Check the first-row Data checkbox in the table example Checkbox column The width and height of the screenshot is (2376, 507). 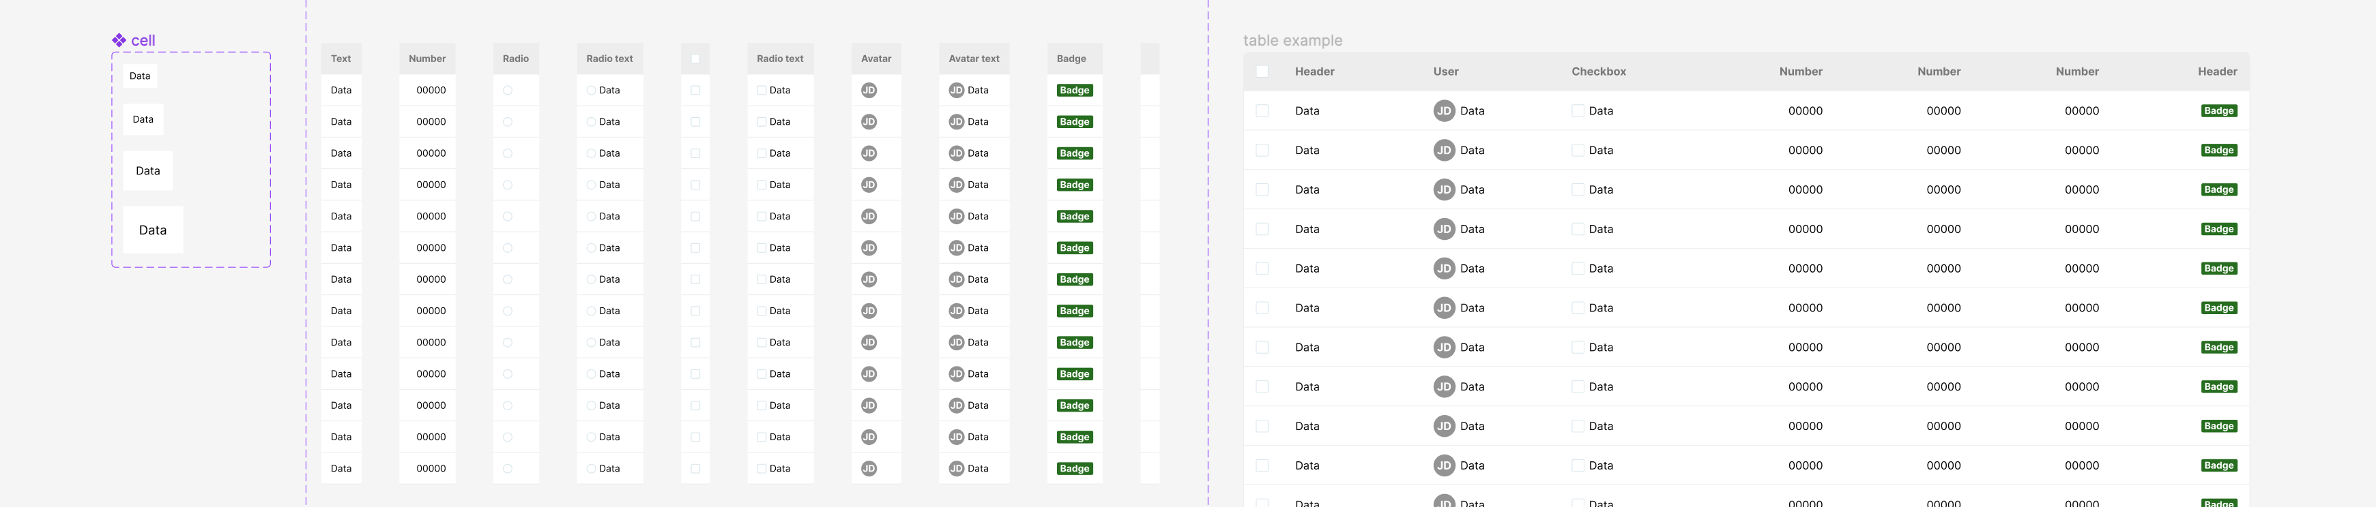(x=1578, y=110)
